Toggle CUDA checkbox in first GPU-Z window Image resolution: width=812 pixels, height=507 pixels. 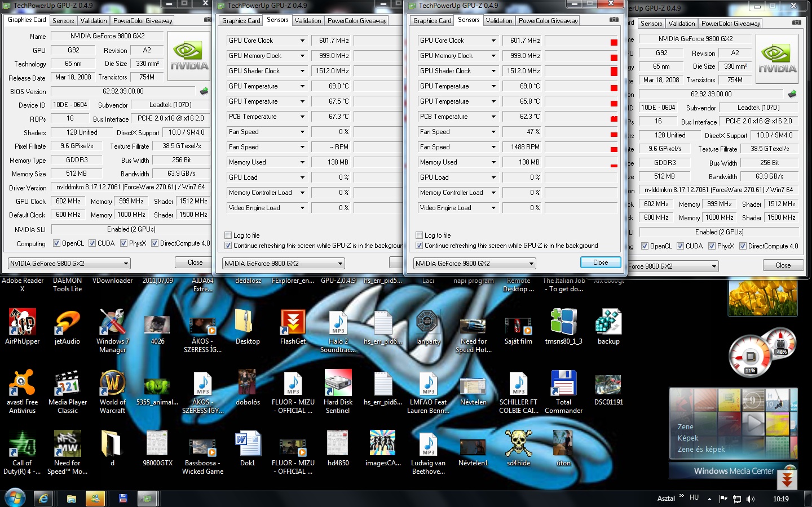tap(92, 243)
